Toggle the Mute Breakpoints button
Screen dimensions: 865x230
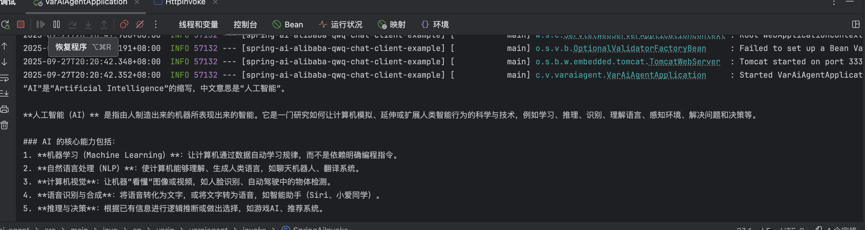(x=140, y=25)
